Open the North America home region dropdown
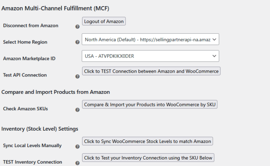The height and width of the screenshot is (166, 270). pos(150,39)
